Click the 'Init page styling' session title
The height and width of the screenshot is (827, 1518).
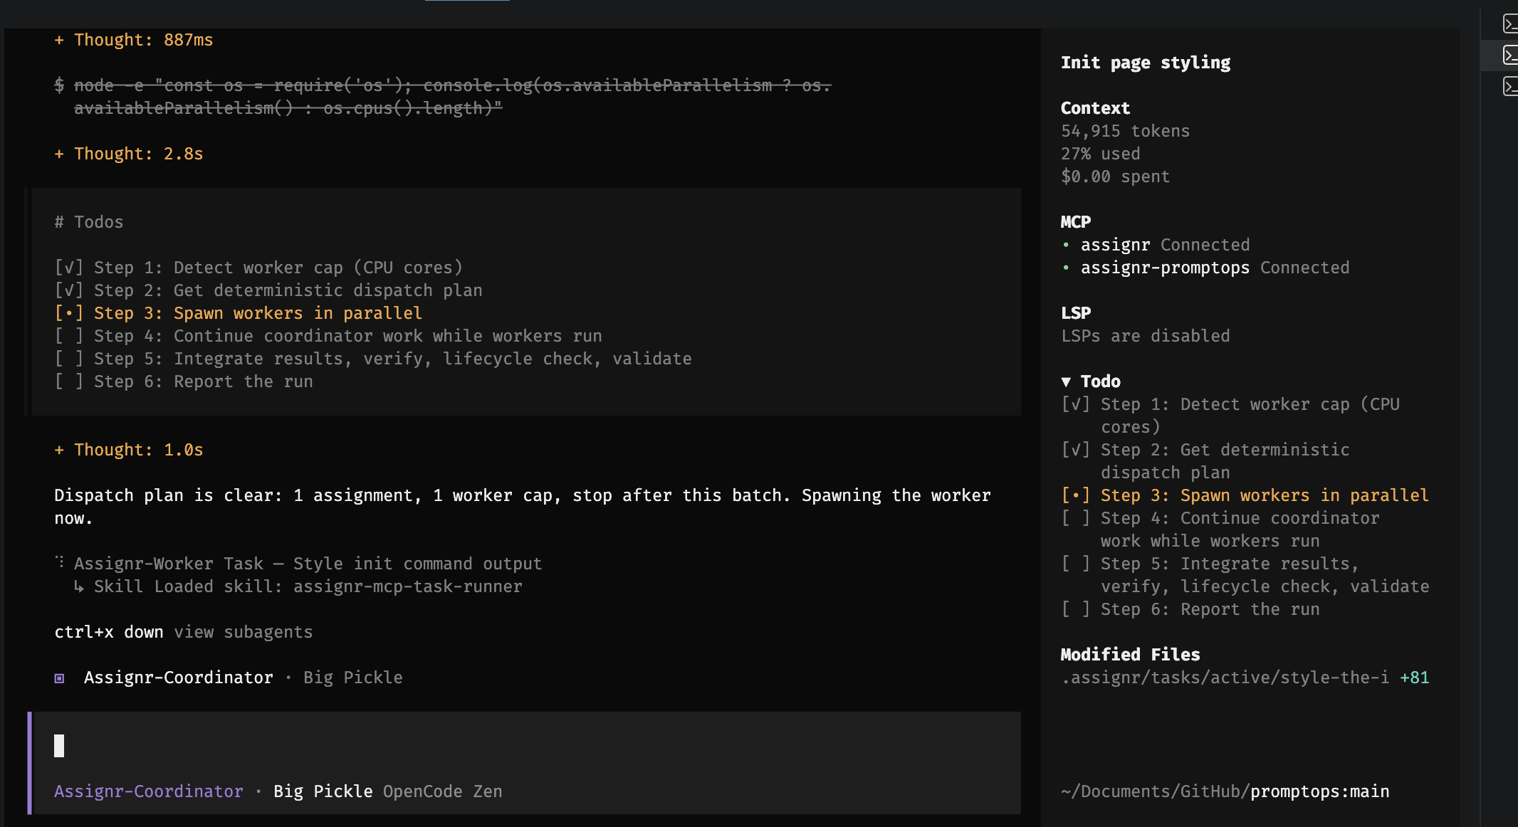coord(1146,63)
